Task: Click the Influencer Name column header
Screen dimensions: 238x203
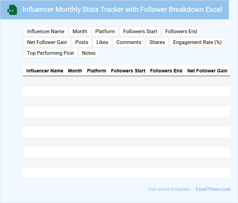Action: pyautogui.click(x=45, y=71)
